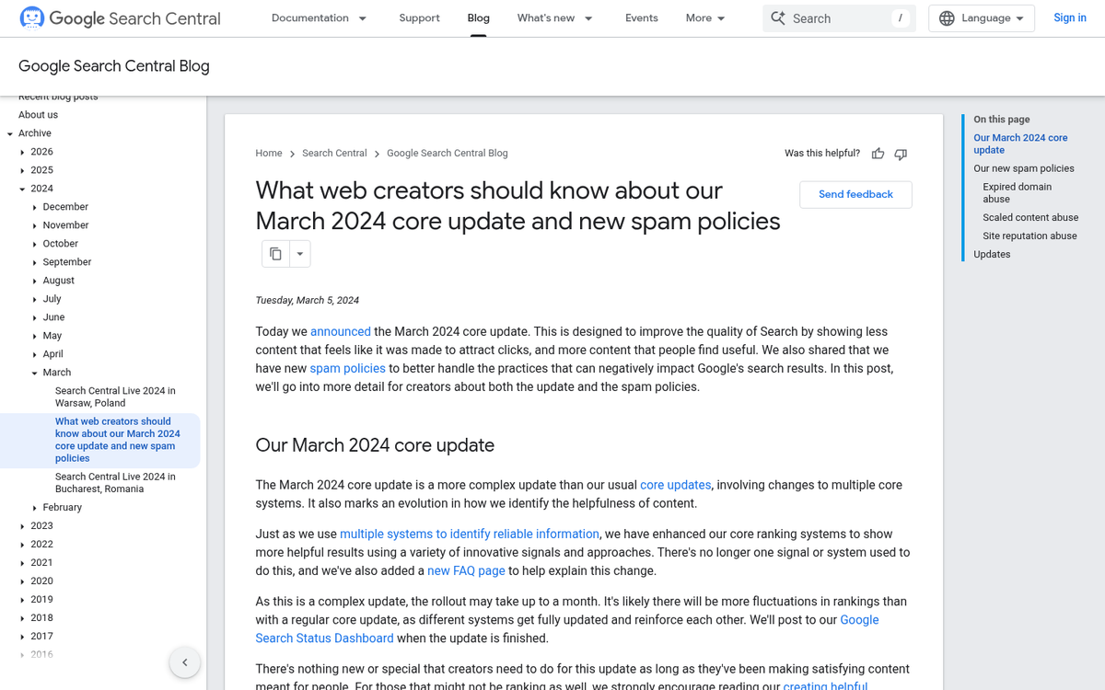This screenshot has width=1105, height=690.
Task: Open the 'creating helpful' link
Action: point(826,685)
